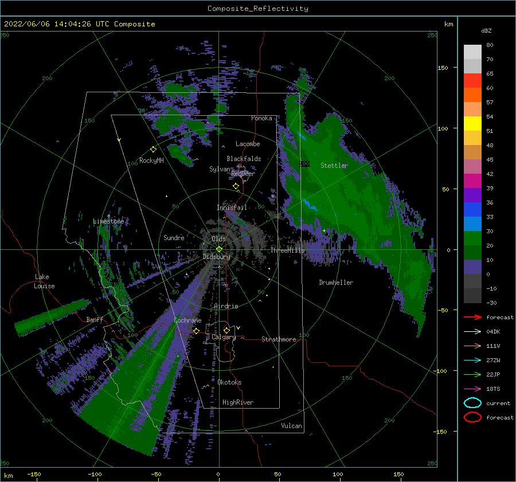Select the 0 dBZ purple swatch

472,267
